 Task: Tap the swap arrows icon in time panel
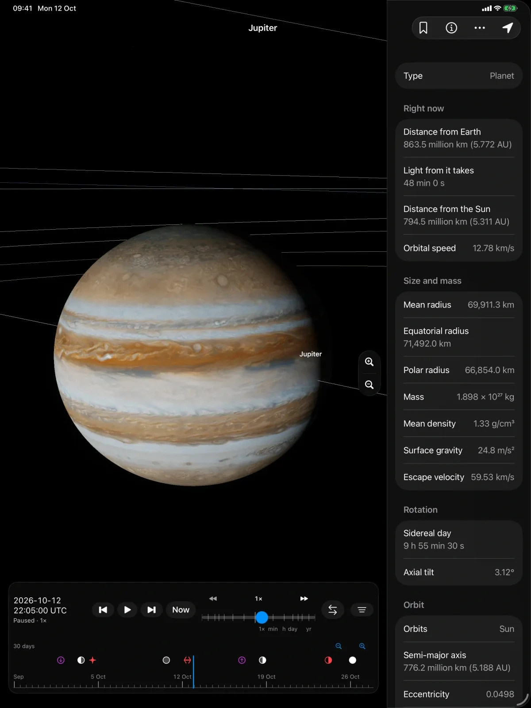point(333,610)
